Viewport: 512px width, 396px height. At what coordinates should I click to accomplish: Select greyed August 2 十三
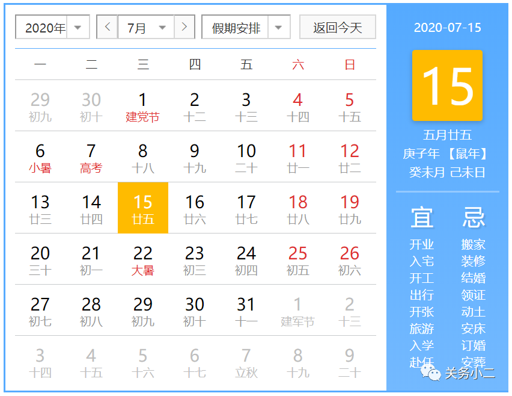pos(350,311)
